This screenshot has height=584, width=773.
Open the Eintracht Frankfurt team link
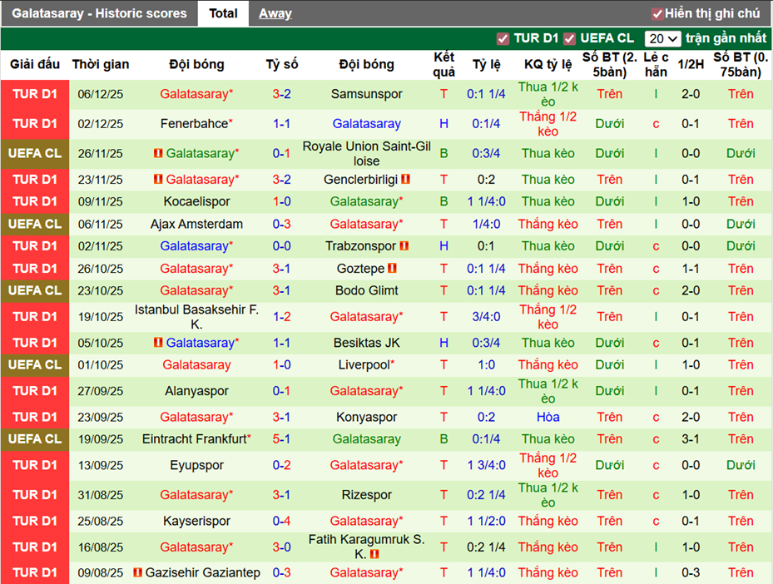coord(194,438)
